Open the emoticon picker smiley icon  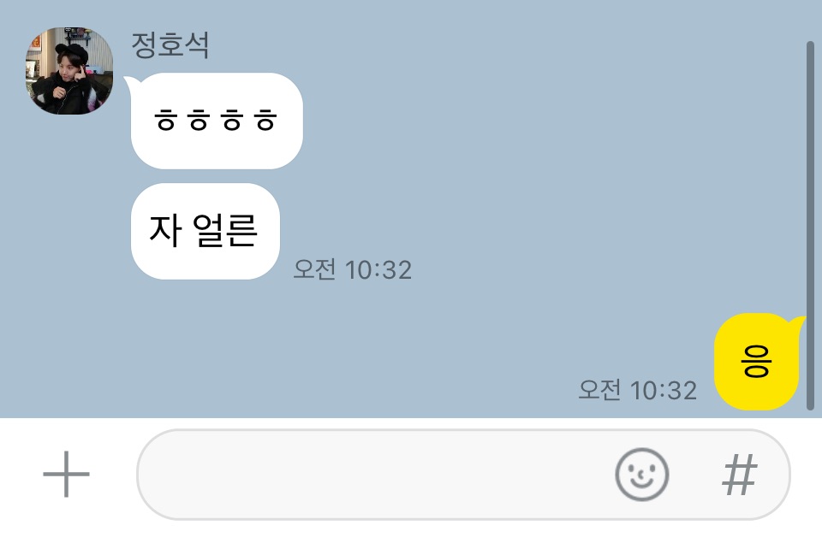[x=641, y=475]
